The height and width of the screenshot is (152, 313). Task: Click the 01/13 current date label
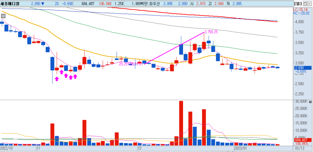pyautogui.click(x=299, y=149)
